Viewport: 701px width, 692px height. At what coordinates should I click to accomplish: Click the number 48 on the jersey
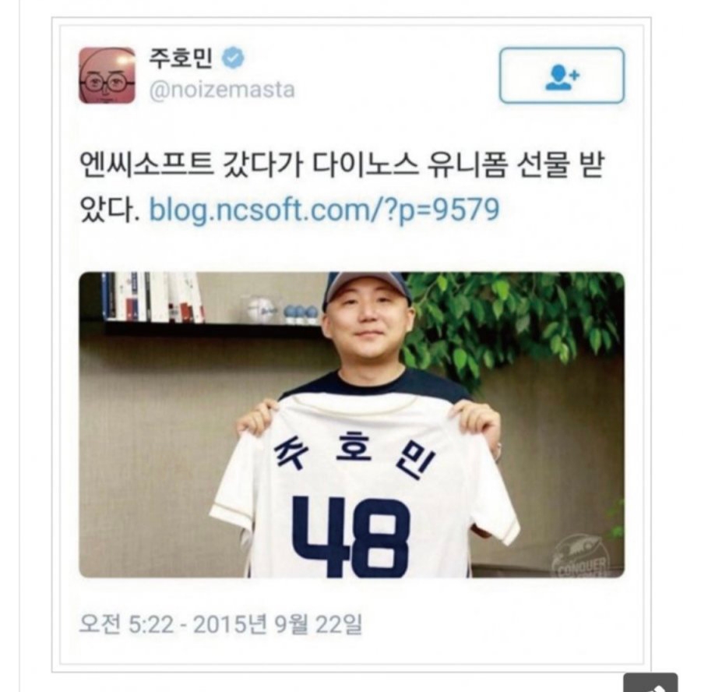[351, 536]
